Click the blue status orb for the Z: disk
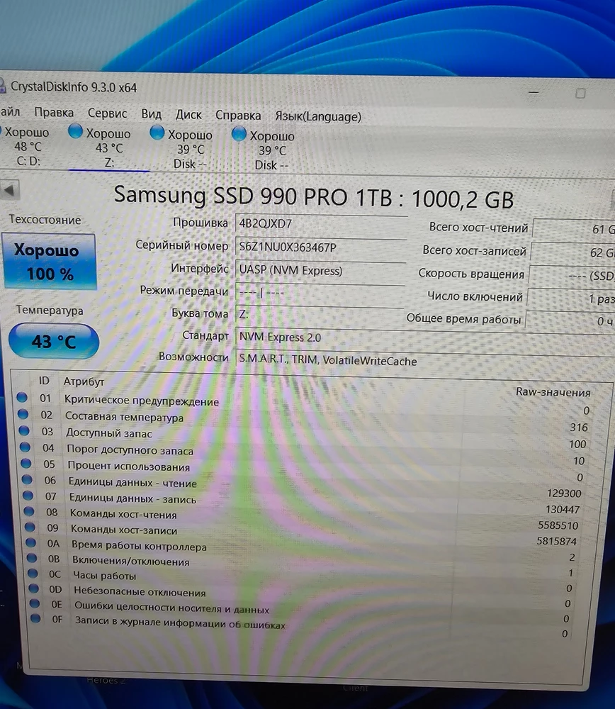 point(75,132)
